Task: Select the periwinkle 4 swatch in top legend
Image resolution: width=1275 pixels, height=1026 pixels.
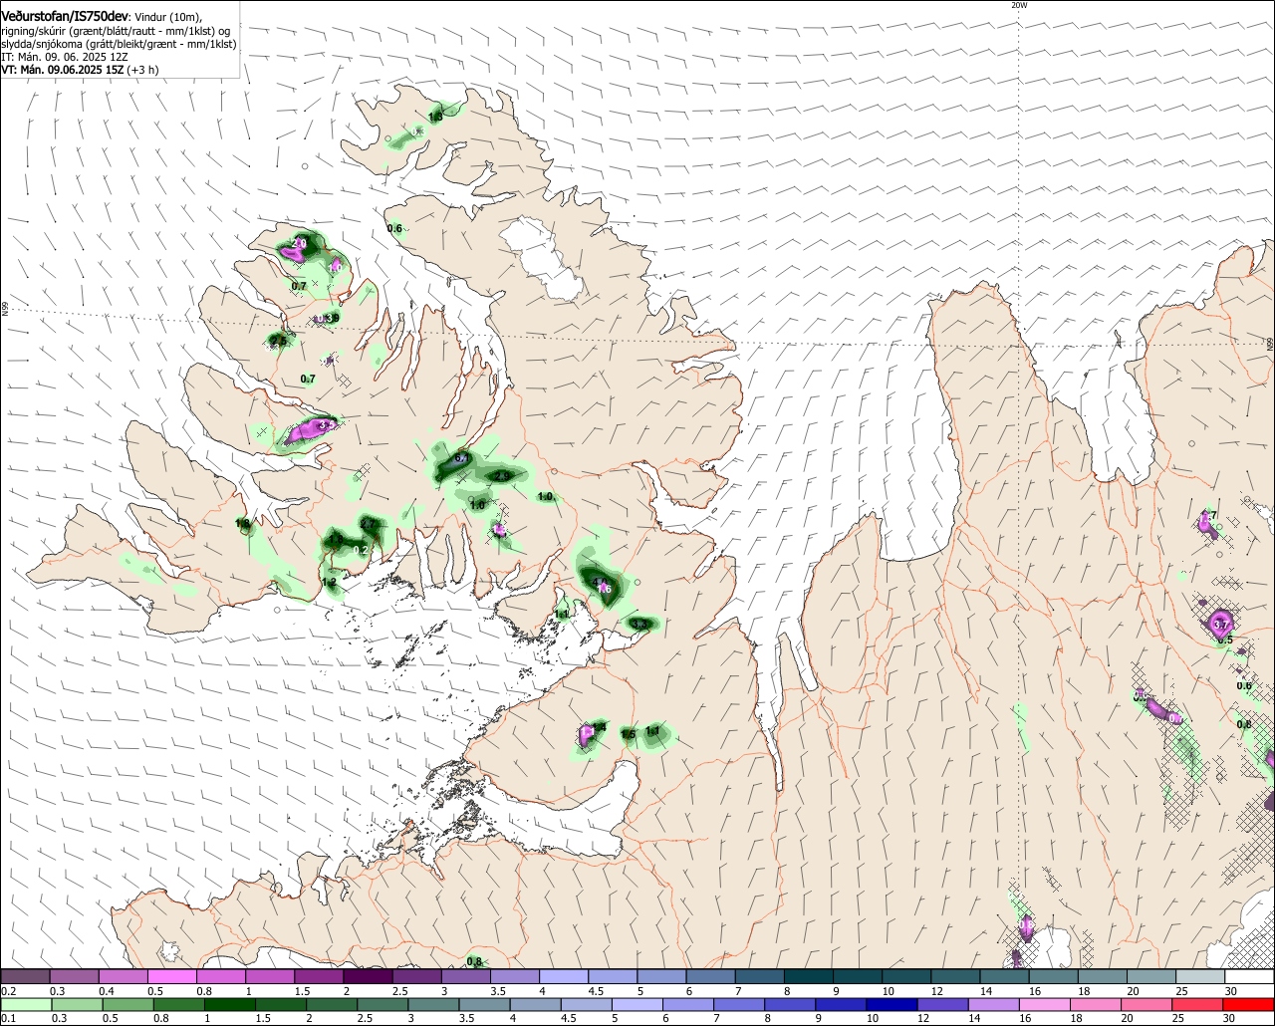Action: (564, 976)
